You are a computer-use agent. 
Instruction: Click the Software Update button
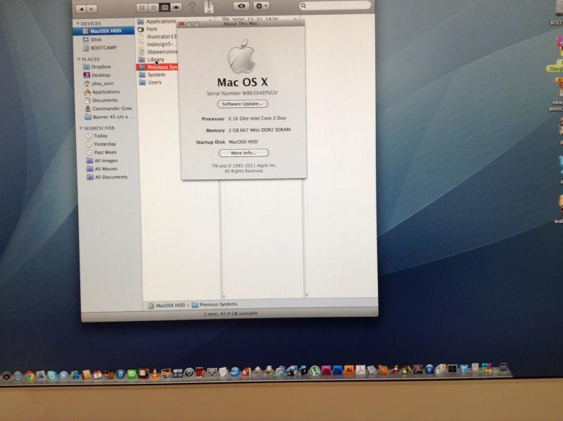point(243,103)
